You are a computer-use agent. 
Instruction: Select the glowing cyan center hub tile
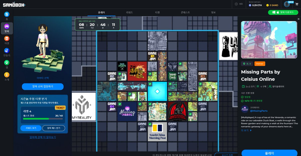tap(157, 91)
